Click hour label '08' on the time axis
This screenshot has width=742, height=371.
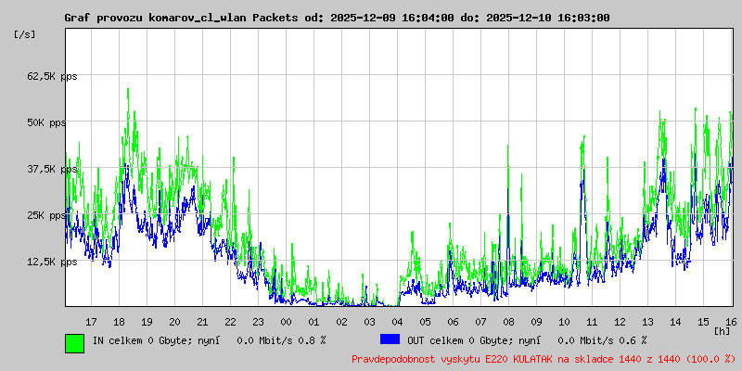pos(508,322)
